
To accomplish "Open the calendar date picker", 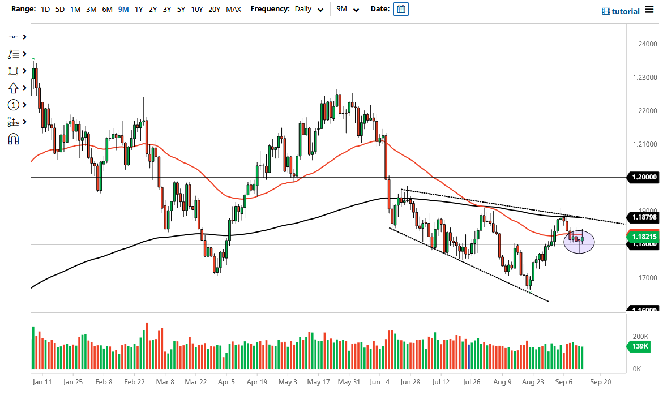I will pyautogui.click(x=401, y=9).
